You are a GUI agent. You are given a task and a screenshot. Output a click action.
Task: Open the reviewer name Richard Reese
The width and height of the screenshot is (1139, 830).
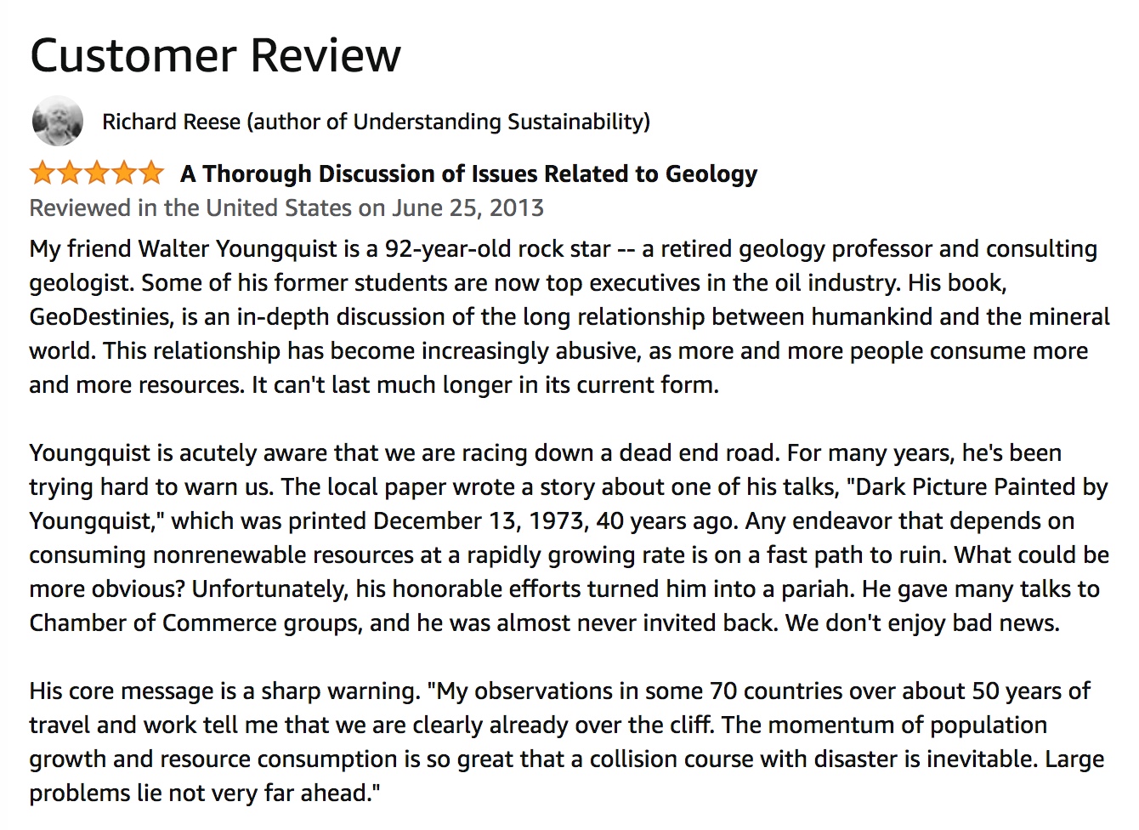(171, 122)
